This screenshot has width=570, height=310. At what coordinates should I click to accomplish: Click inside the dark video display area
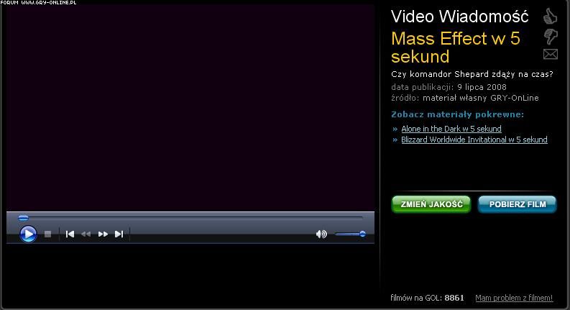190,108
